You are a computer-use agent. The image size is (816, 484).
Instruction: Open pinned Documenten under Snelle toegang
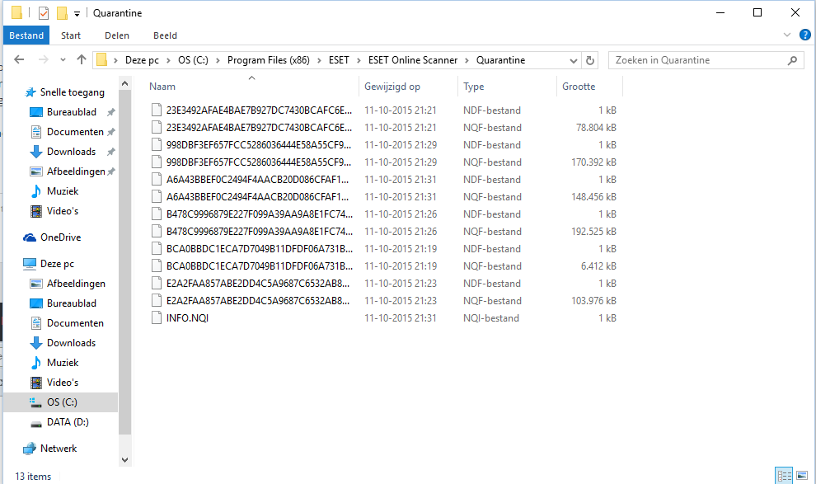pos(75,132)
